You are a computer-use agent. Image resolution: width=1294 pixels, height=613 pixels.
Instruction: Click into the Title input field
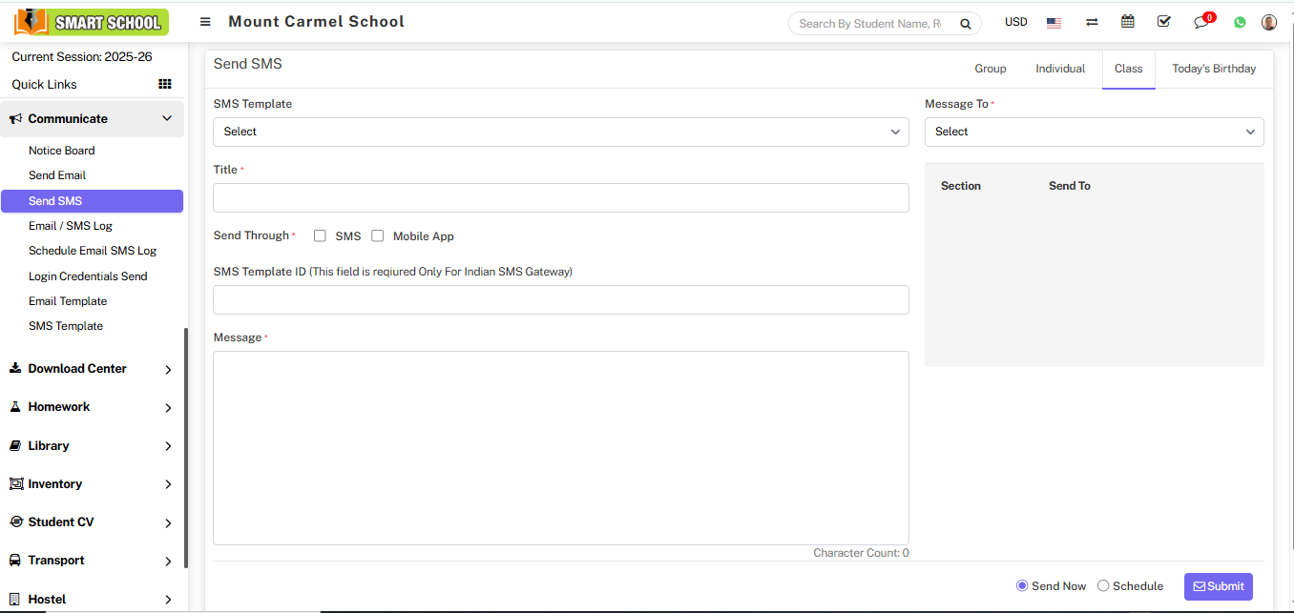[560, 197]
